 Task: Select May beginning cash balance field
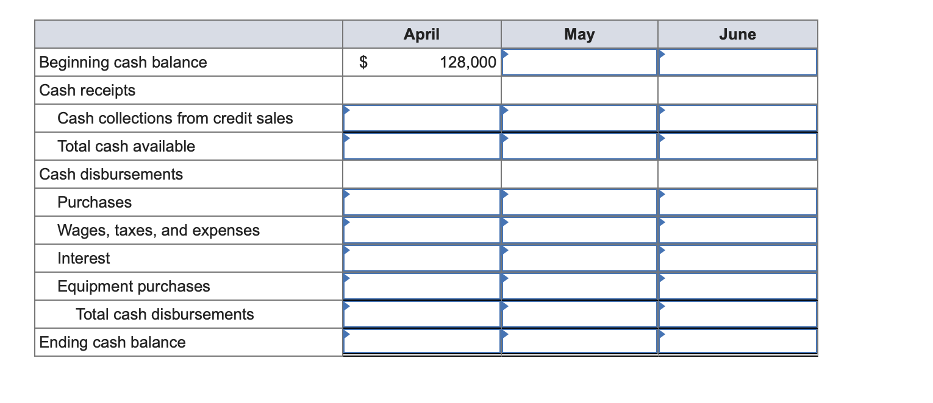point(579,62)
